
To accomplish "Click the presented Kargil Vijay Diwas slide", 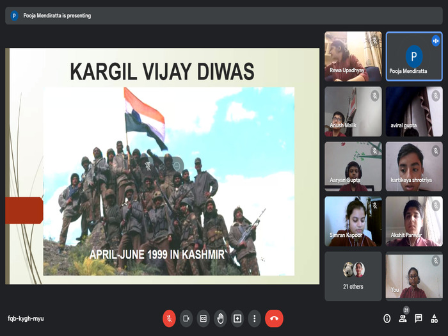I will 163,166.
